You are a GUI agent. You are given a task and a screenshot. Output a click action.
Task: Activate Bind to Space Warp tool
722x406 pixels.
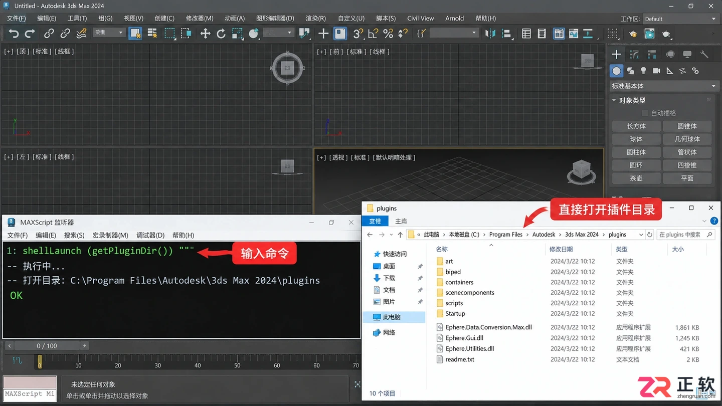coord(81,34)
